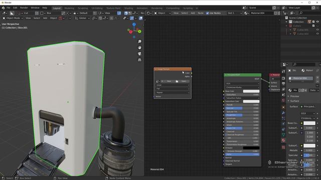Open the View Layer properties tab icon
This screenshot has height=180, width=321.
pos(283,89)
